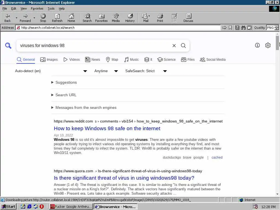The height and width of the screenshot is (210, 280).
Task: Click the bookmark ribbon icon
Action: 230,28
